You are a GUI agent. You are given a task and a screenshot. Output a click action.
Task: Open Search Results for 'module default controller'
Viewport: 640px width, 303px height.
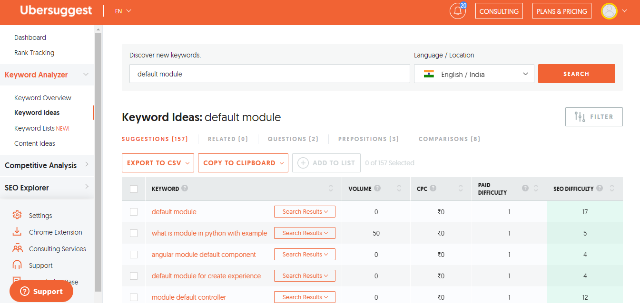click(305, 297)
